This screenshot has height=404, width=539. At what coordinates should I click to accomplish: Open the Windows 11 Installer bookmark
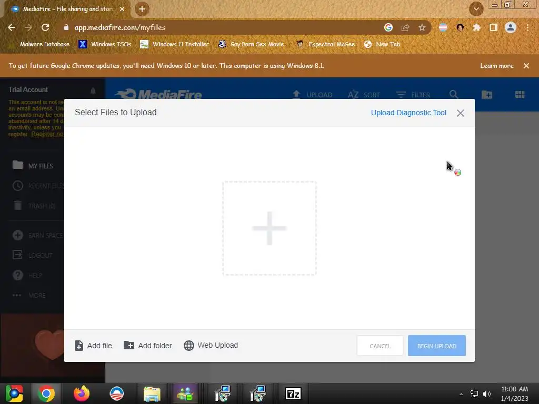[175, 44]
